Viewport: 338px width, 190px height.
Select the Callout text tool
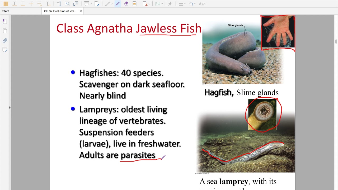click(x=76, y=4)
